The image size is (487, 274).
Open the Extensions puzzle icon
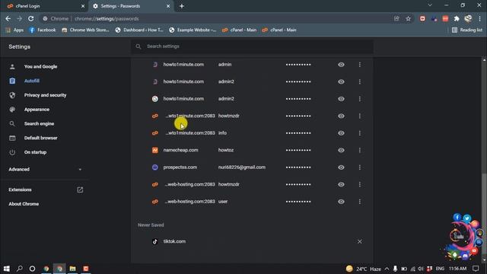click(x=457, y=18)
